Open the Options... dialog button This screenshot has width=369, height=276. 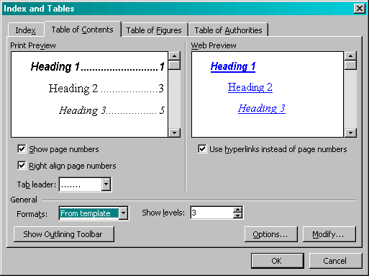270,234
